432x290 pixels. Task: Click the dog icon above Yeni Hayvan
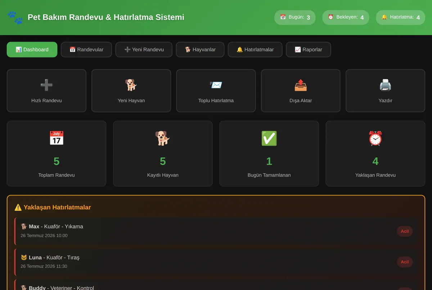point(131,85)
